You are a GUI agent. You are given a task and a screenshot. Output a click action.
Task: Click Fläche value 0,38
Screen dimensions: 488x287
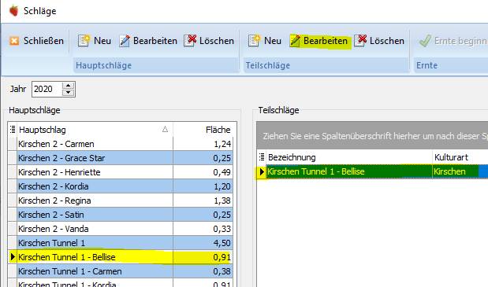(222, 271)
